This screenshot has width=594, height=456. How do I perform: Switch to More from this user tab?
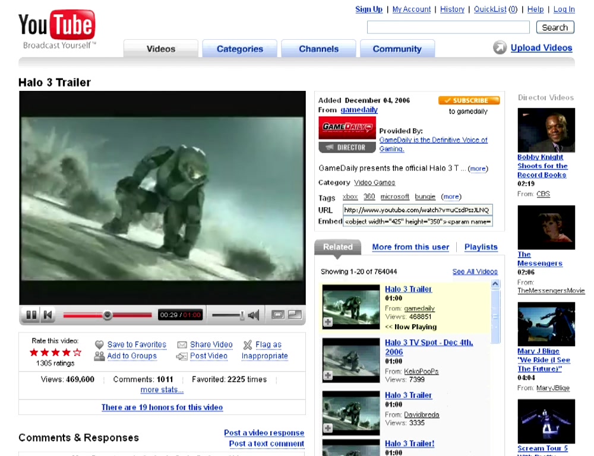(x=410, y=247)
